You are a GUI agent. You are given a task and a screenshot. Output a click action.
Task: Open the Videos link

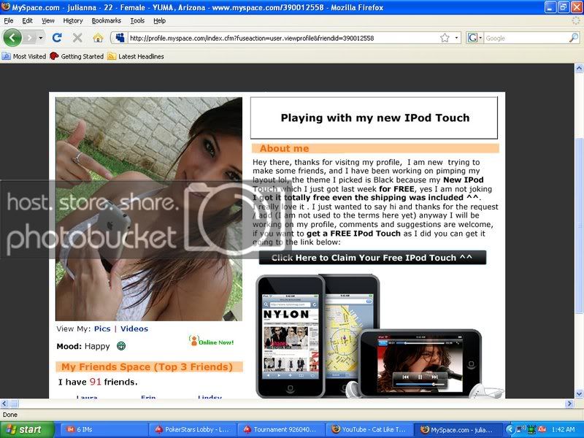tap(134, 328)
